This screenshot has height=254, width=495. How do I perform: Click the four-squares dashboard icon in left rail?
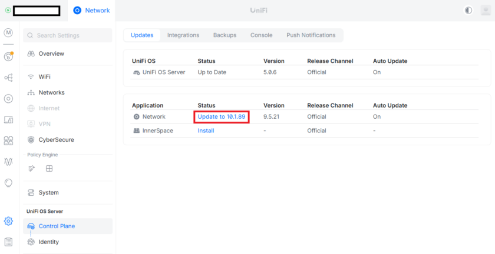8,141
